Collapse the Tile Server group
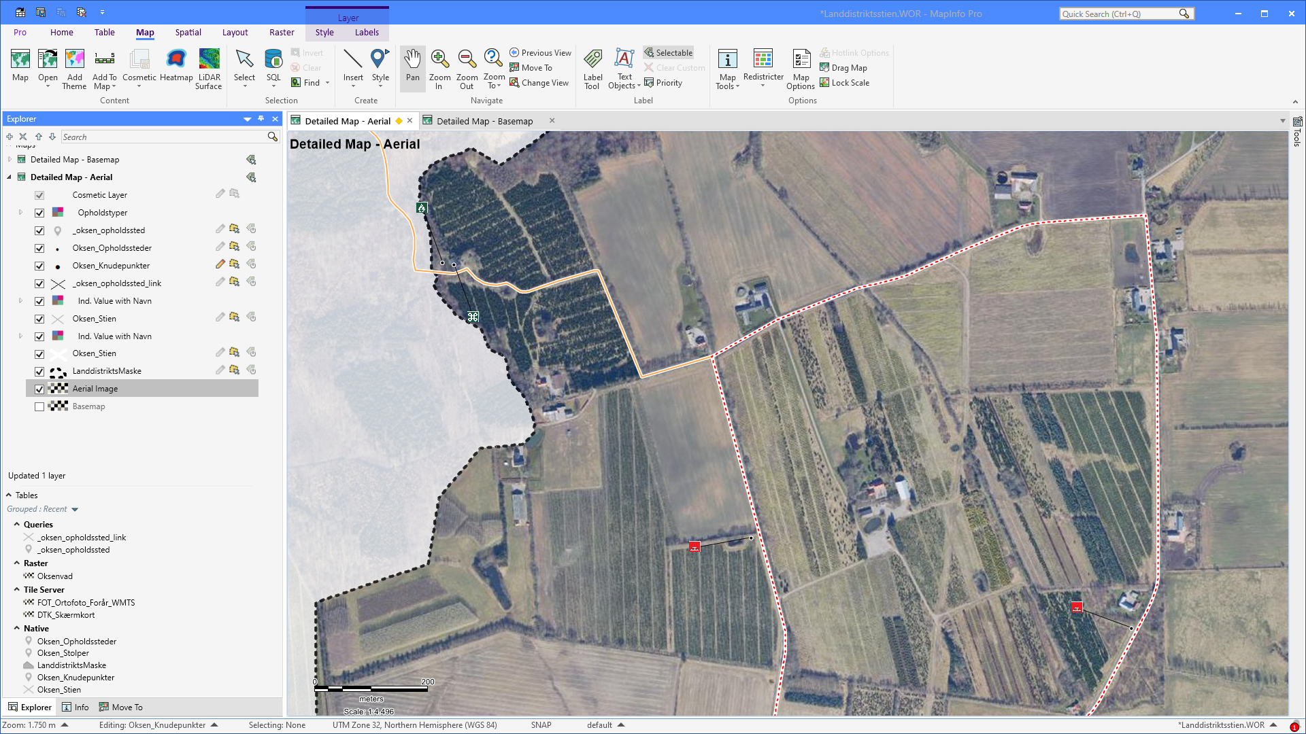Viewport: 1306px width, 734px height. [17, 589]
